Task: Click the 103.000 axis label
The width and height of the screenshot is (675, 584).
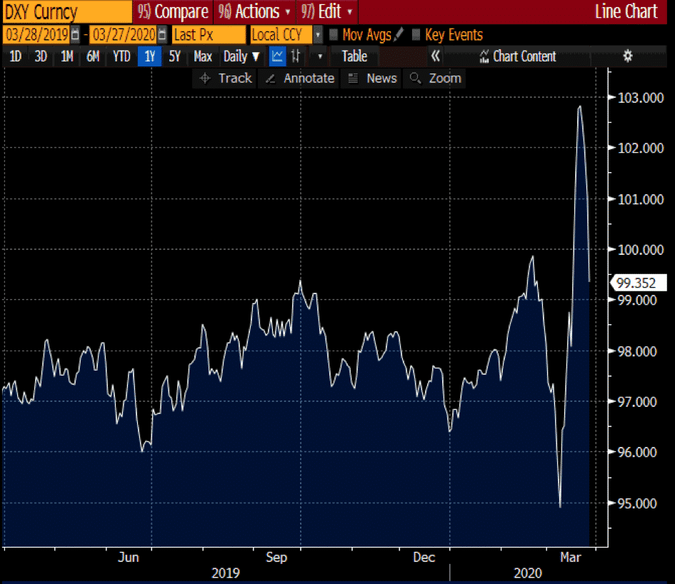Action: [641, 98]
